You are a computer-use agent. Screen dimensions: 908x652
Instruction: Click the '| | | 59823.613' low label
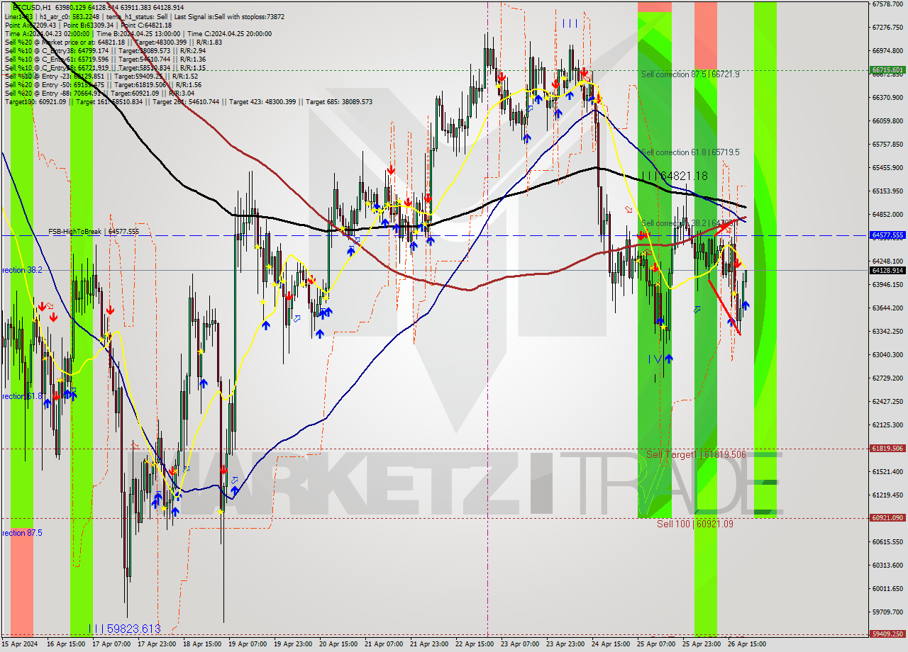point(124,629)
